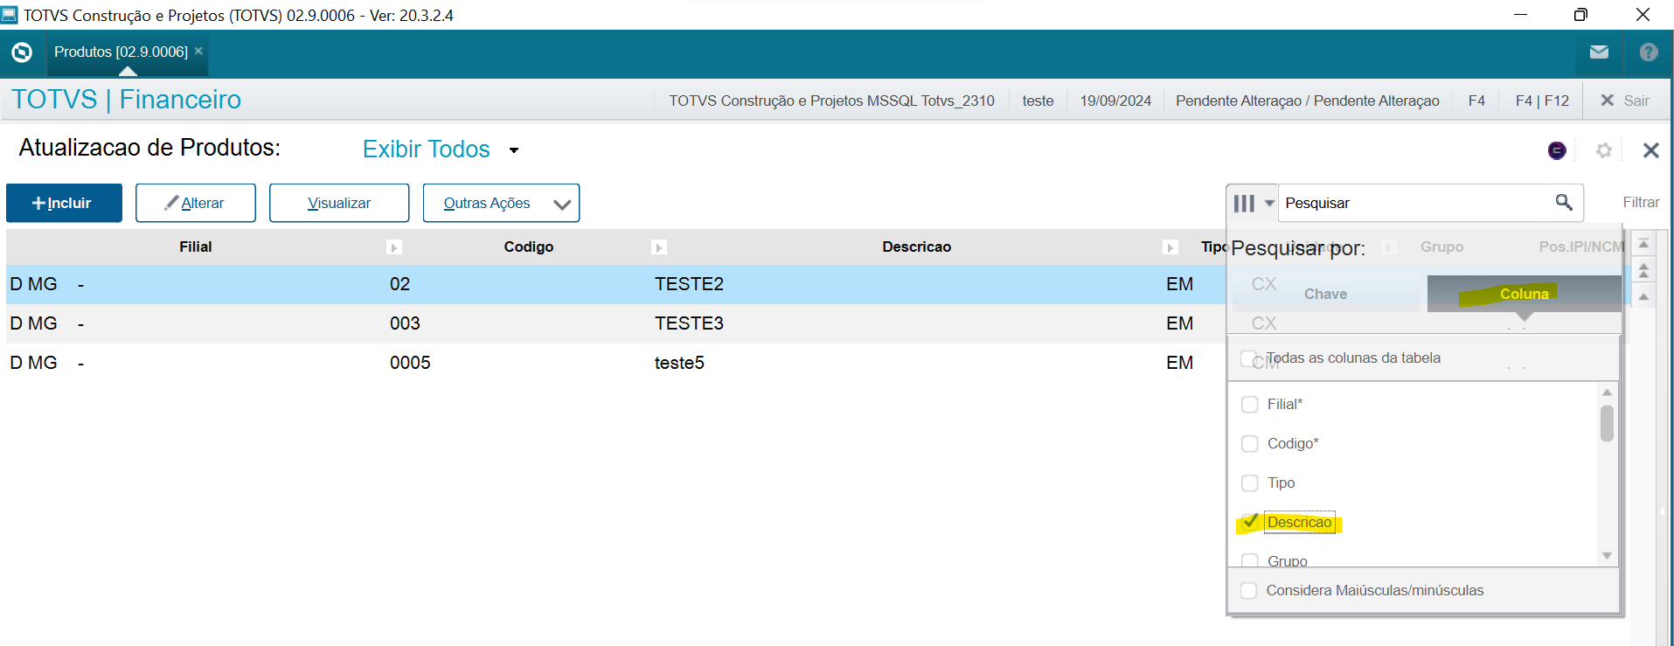Click the purple round assistant icon
Viewport: 1674px width, 646px height.
(x=1557, y=150)
